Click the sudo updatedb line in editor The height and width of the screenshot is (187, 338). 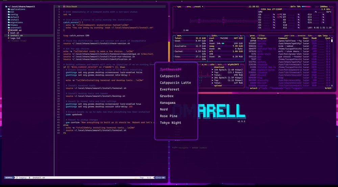pos(74,115)
